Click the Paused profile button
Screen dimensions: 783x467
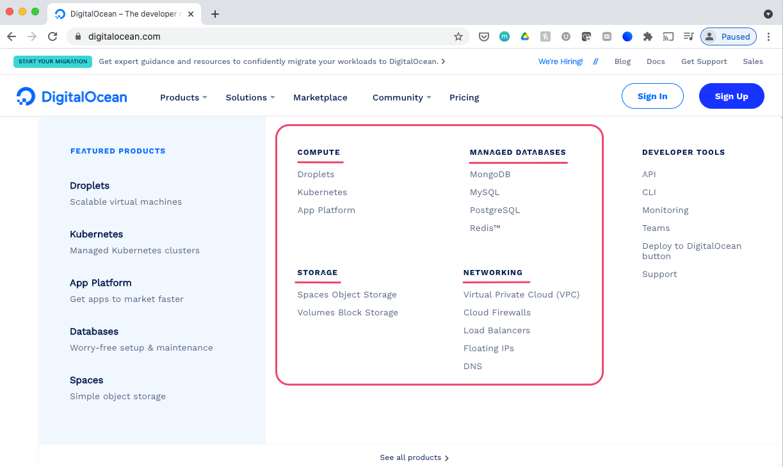point(729,36)
